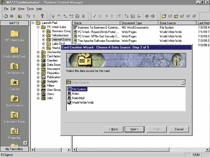Open the Edit menu
Screen dimensions: 210x157
click(13, 9)
